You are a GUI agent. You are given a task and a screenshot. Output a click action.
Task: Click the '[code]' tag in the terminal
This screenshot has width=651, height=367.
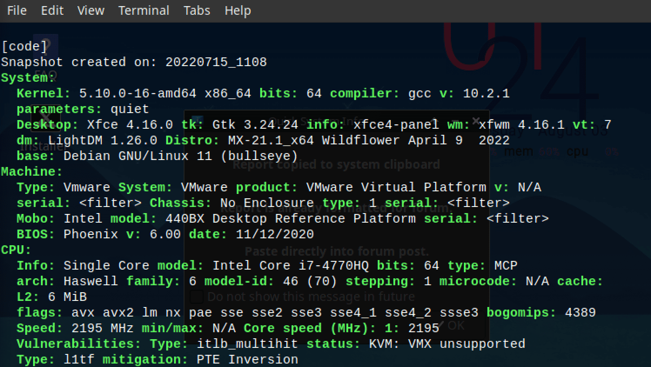click(x=24, y=47)
